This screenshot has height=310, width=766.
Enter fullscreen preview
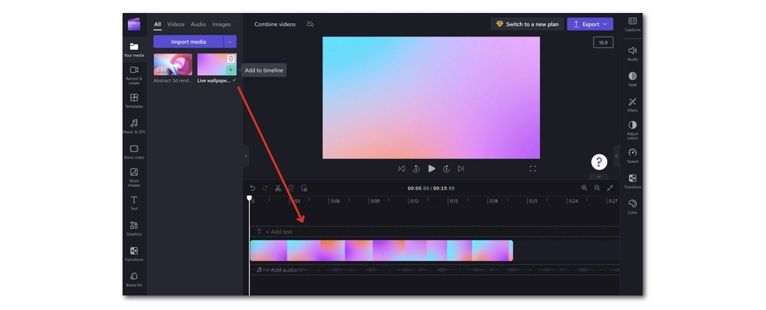coord(532,168)
